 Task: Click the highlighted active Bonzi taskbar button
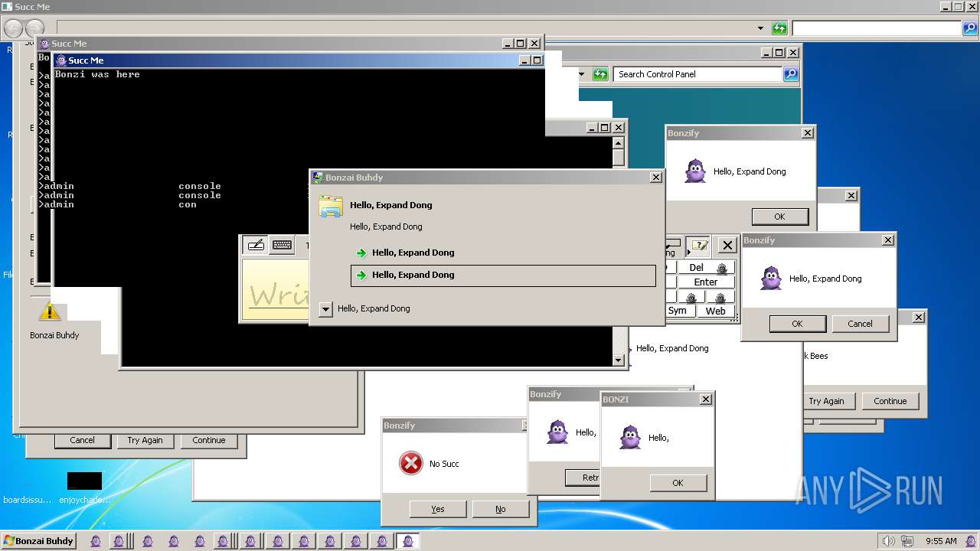click(x=407, y=541)
